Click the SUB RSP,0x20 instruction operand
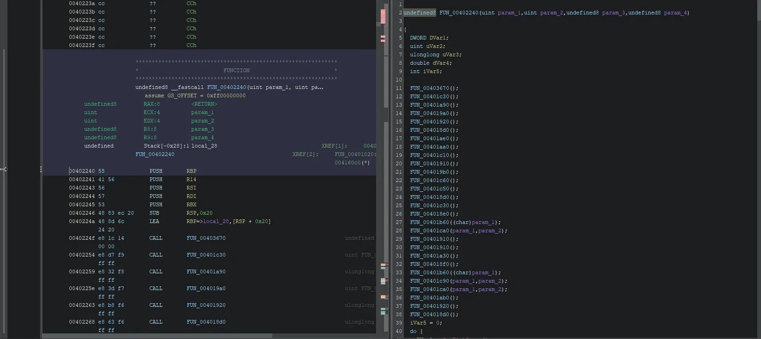761x339 pixels. click(x=199, y=213)
